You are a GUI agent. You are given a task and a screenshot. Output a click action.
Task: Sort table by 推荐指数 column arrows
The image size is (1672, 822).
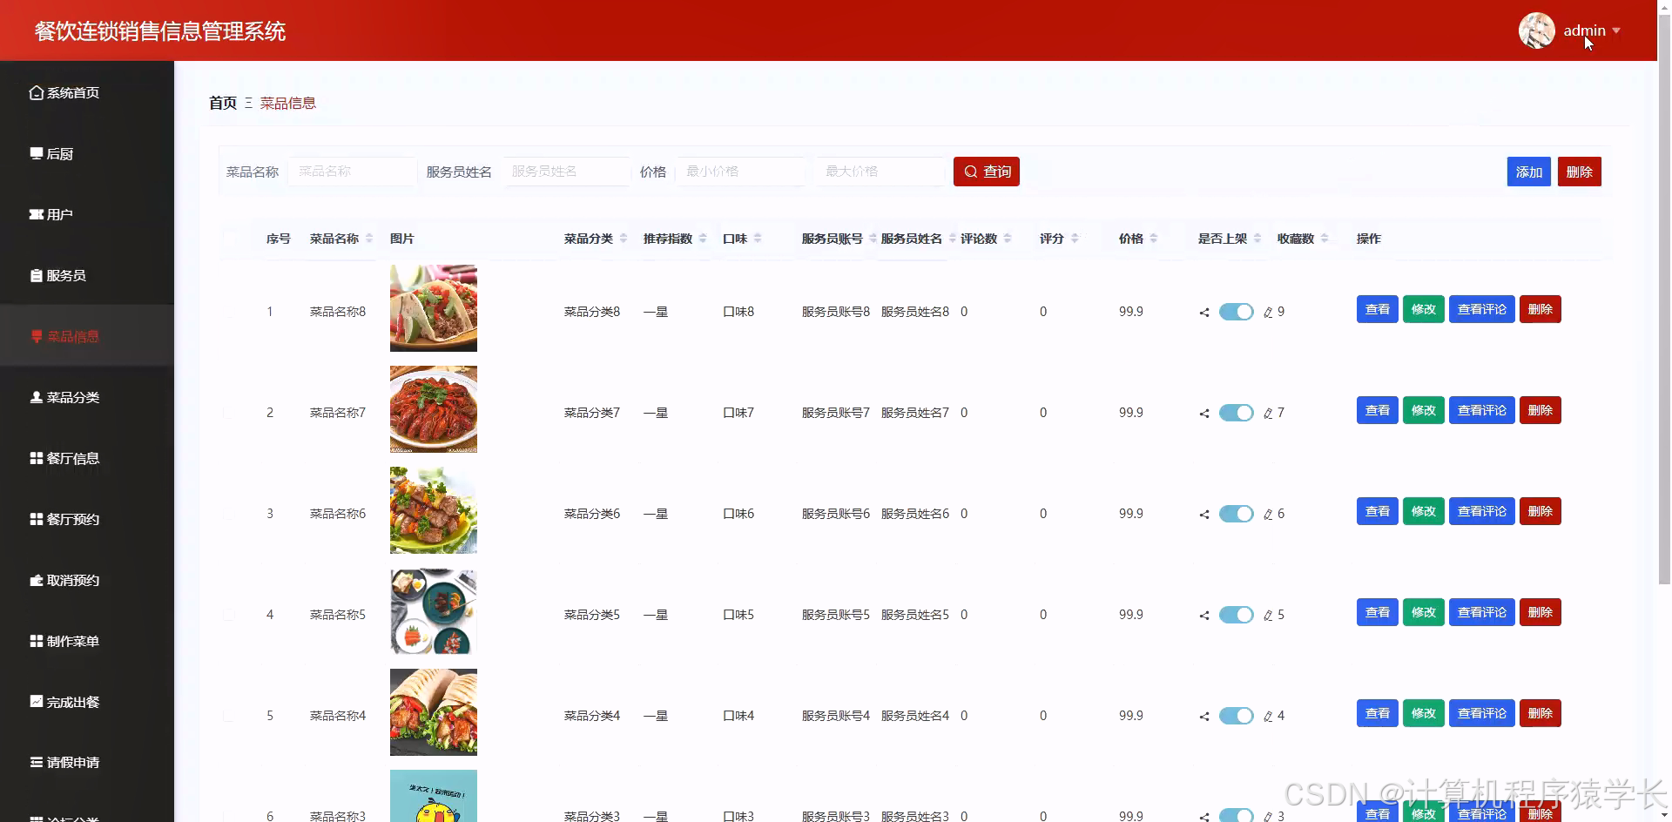click(x=703, y=239)
